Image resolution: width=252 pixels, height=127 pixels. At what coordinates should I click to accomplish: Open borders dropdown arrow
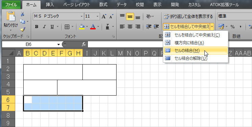pyautogui.click(x=72, y=27)
